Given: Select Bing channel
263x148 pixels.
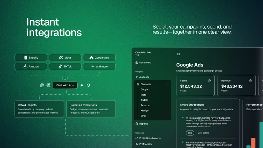Looking at the screenshot, I should coord(143,116).
